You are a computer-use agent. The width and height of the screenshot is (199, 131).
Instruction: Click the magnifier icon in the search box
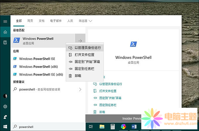coord(15,127)
